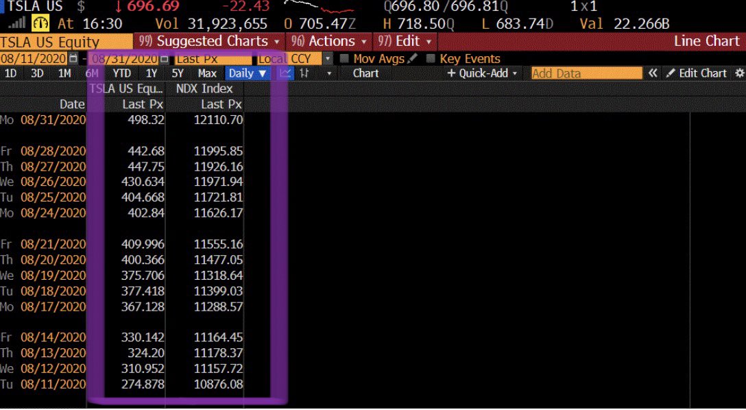The height and width of the screenshot is (410, 746).
Task: Open the 96) Actions menu
Action: pos(328,41)
